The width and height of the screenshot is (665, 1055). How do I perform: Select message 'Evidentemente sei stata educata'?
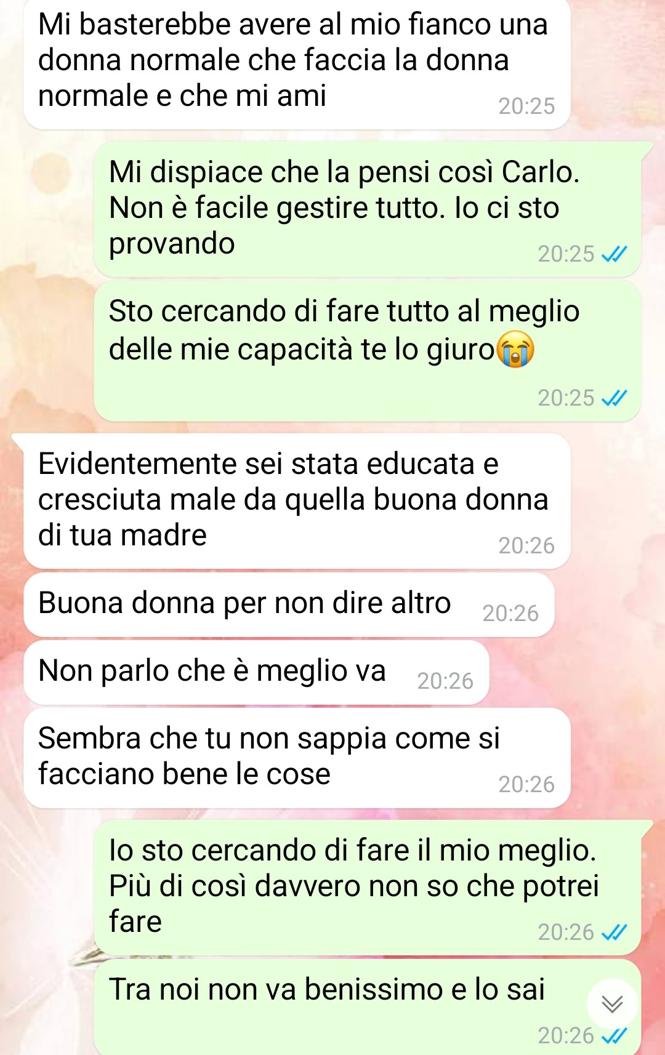[x=297, y=501]
